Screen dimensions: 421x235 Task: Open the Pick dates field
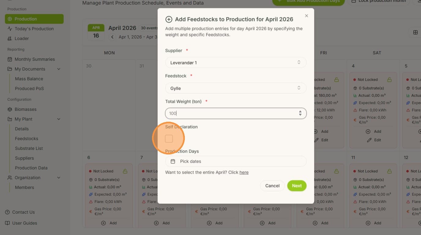[x=236, y=161]
